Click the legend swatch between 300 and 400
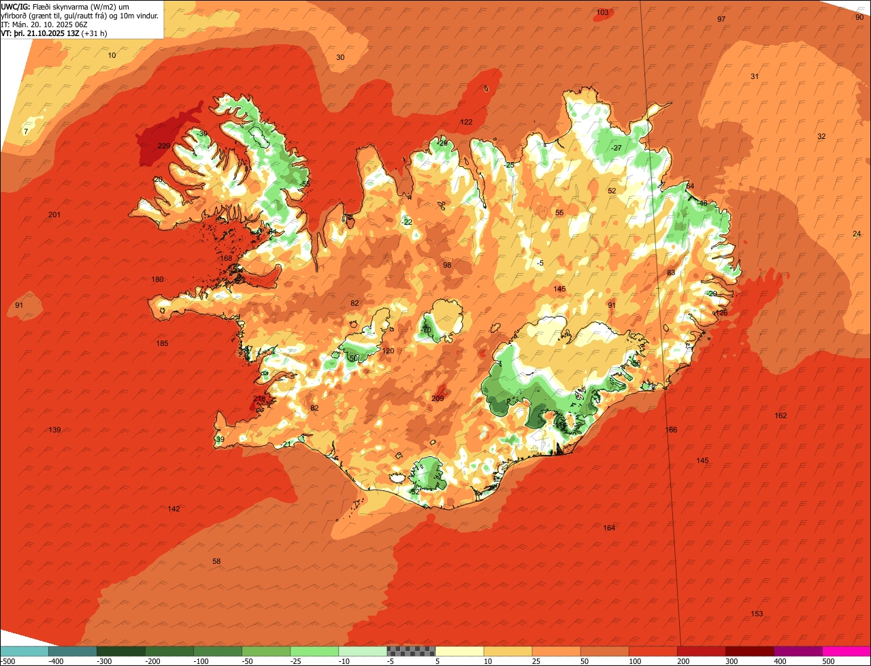The height and width of the screenshot is (666, 871). [749, 651]
